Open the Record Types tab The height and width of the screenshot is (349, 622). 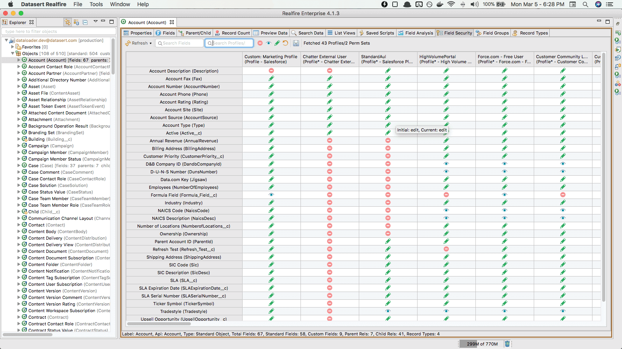click(530, 33)
